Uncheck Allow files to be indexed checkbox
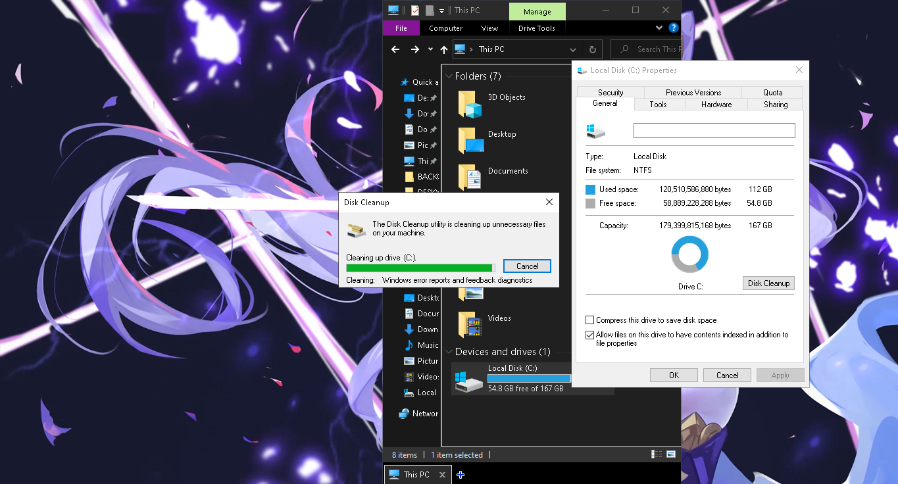Screen dimensions: 898x484 point(590,335)
